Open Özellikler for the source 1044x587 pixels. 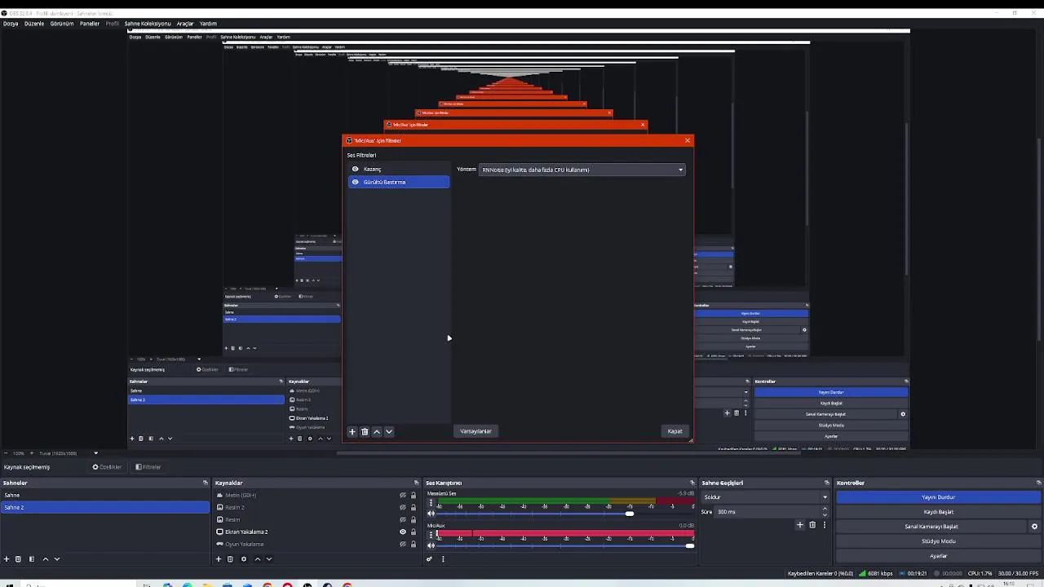point(107,467)
